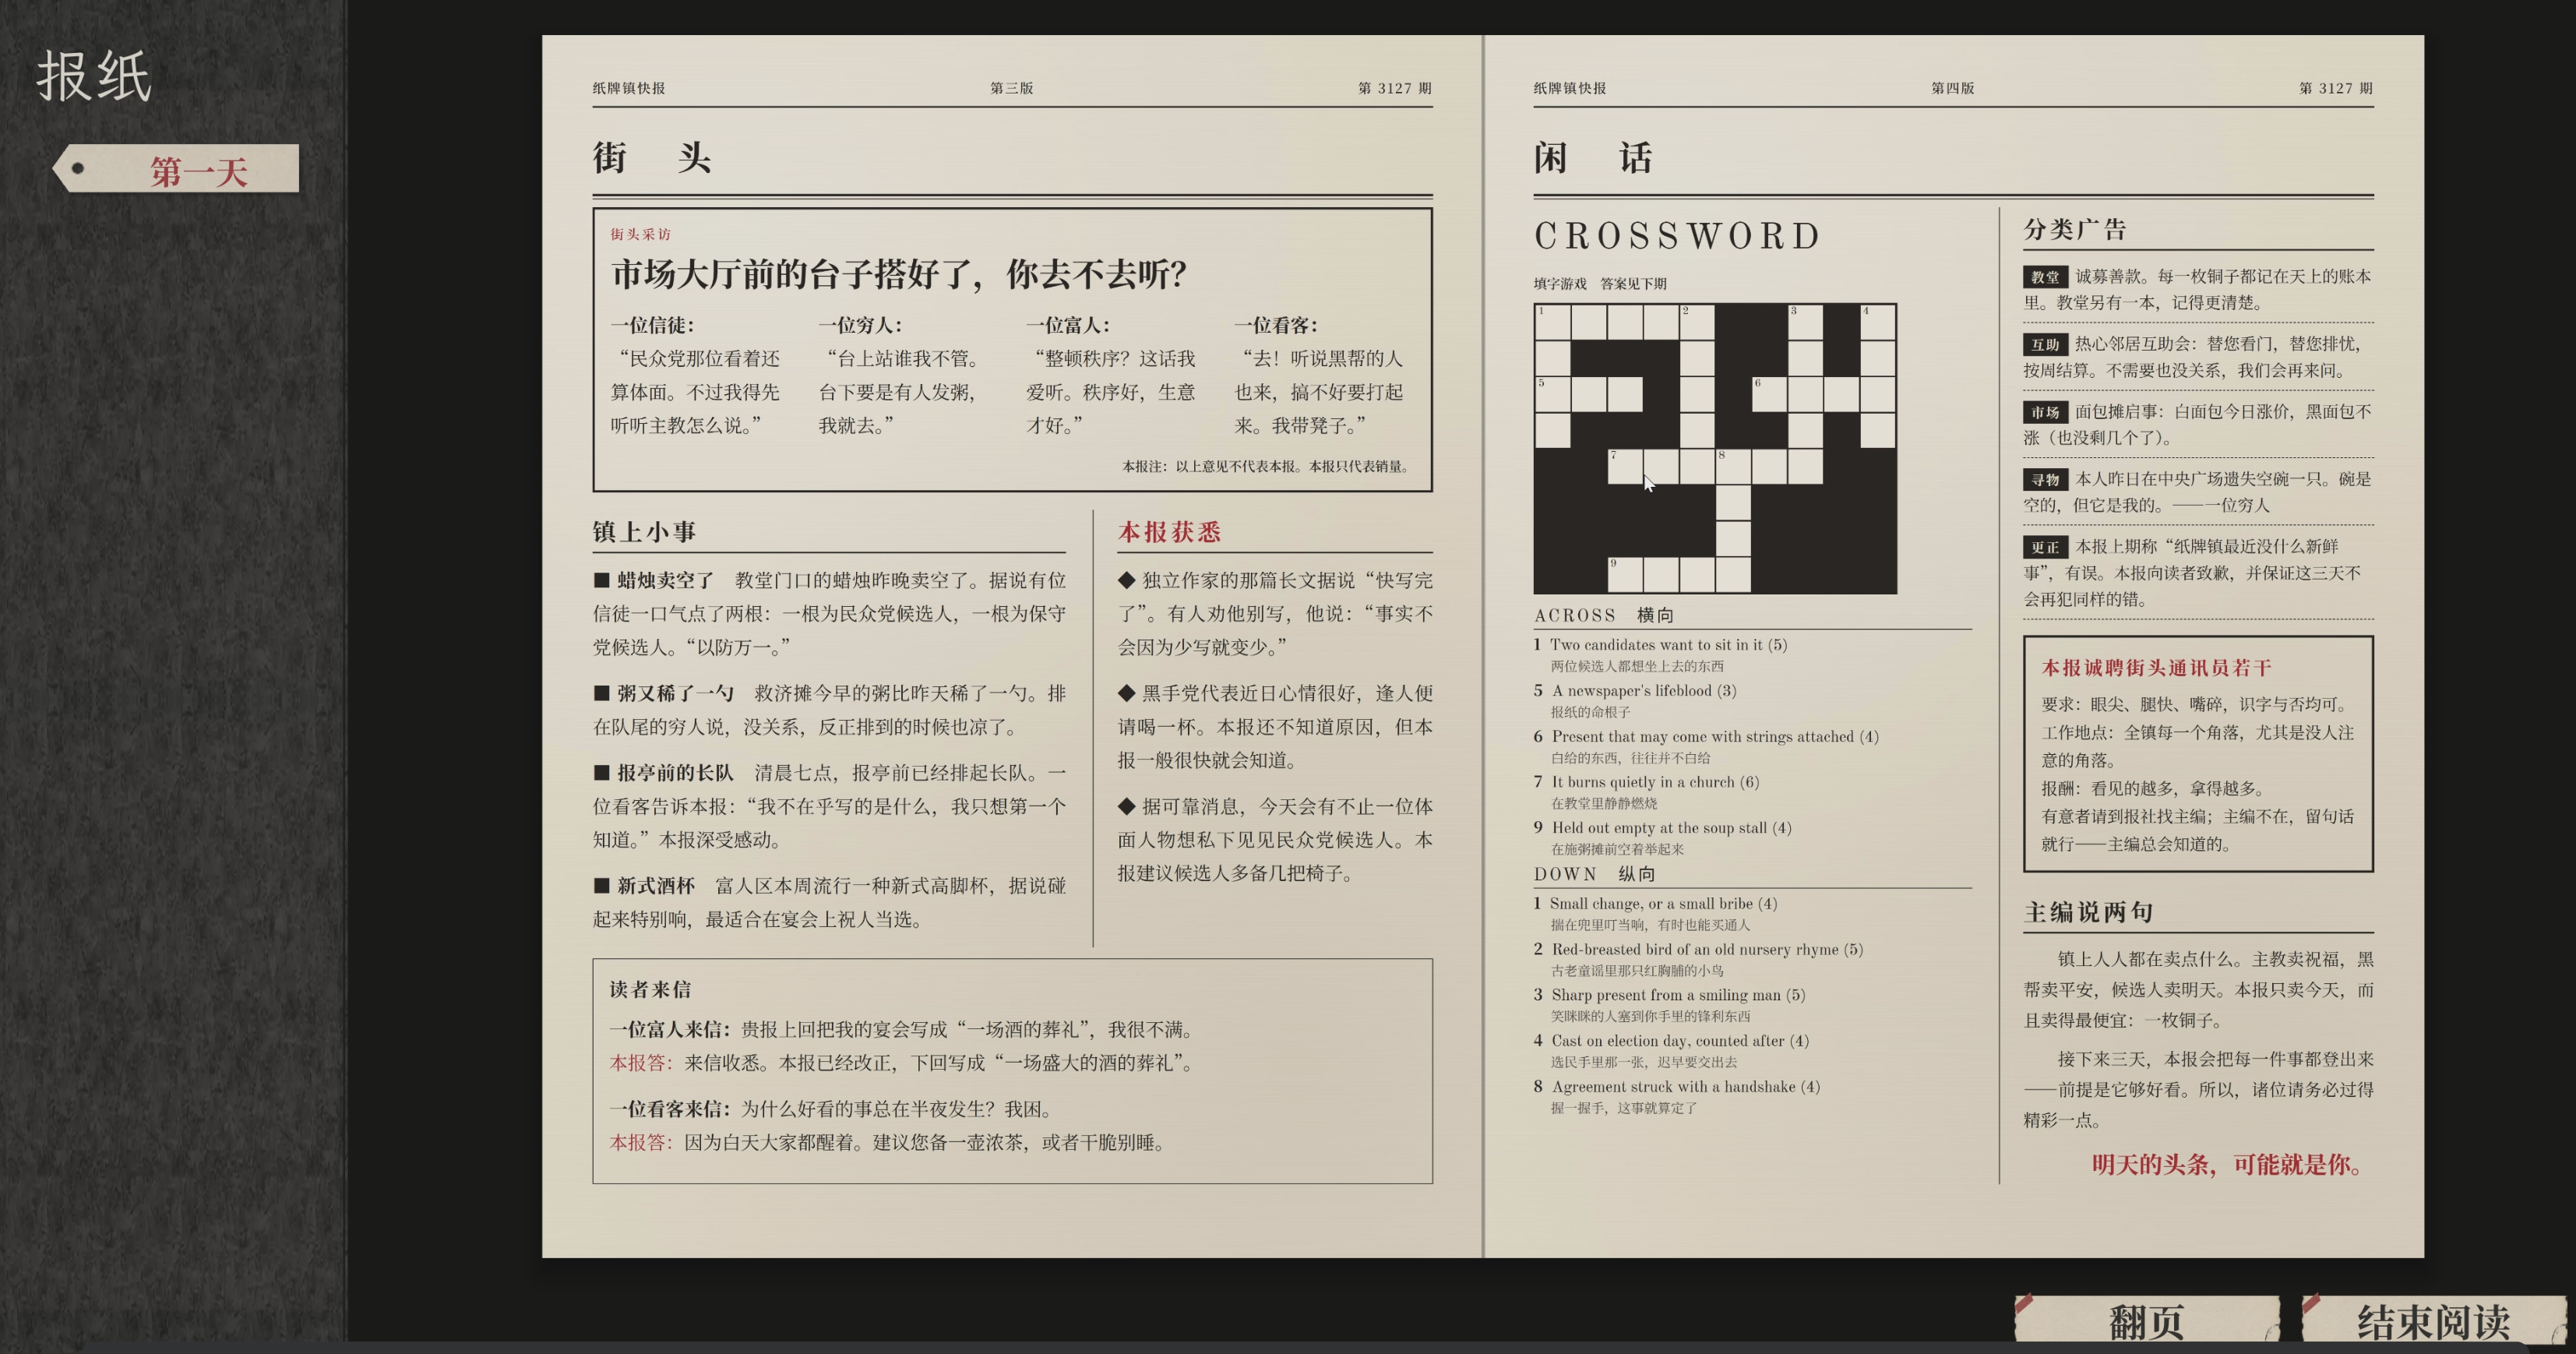Screen dimensions: 2576x1354
Task: Click the 报纸 title in sidebar
Action: 94,76
